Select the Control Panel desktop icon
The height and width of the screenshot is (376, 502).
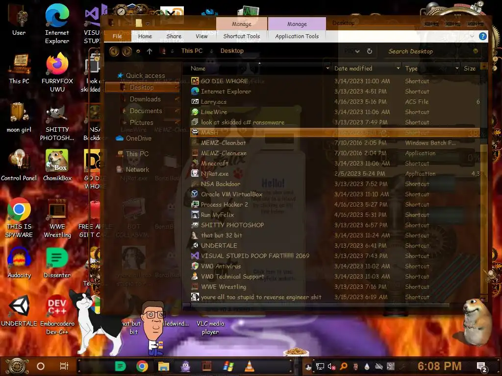tap(19, 165)
